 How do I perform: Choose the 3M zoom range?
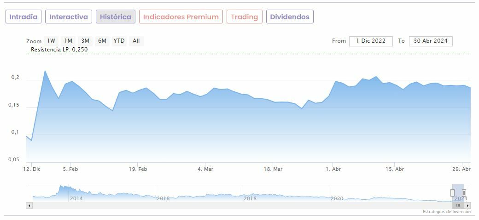85,41
